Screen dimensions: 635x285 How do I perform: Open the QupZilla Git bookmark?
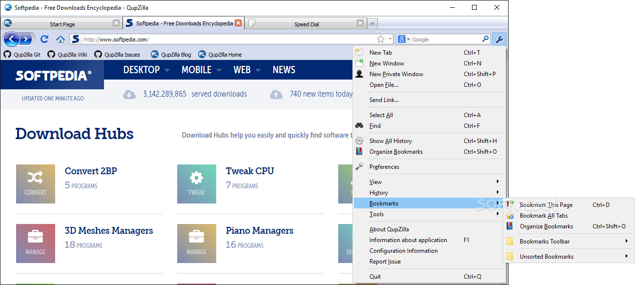(x=22, y=55)
